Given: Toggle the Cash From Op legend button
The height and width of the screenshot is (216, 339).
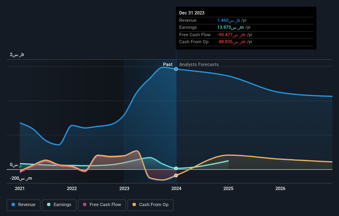Looking at the screenshot, I should point(150,205).
